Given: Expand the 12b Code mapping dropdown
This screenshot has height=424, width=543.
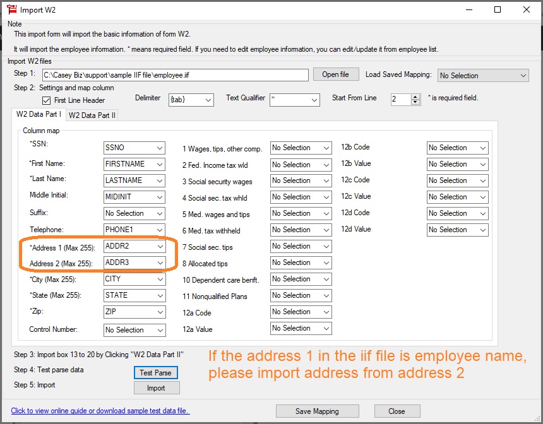Looking at the screenshot, I should tap(457, 148).
